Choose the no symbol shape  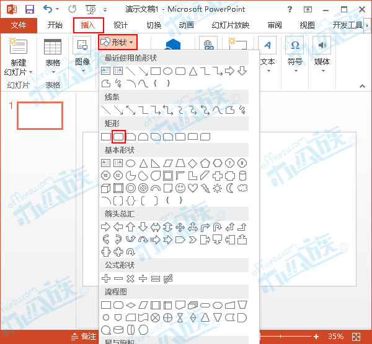143,188
